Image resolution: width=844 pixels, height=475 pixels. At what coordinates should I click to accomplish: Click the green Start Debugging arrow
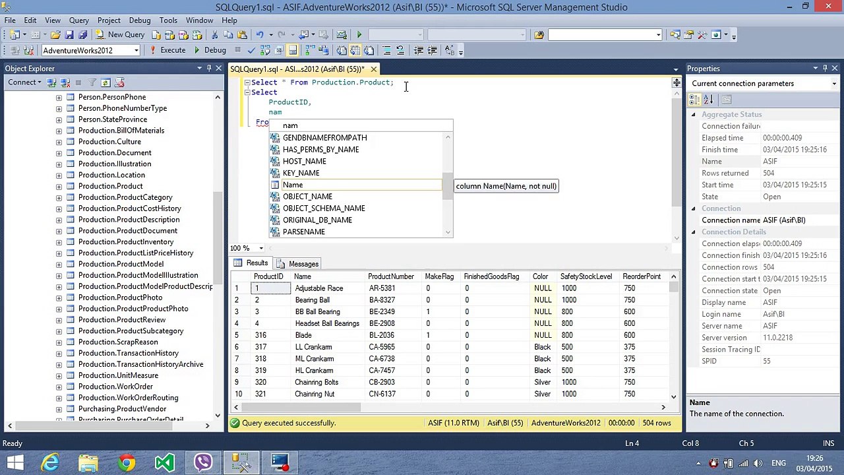click(x=359, y=34)
